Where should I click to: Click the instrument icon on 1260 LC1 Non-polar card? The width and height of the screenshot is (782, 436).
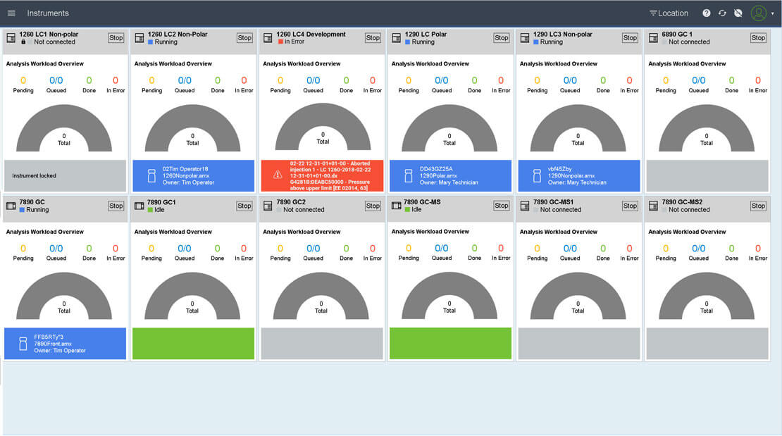pyautogui.click(x=11, y=37)
